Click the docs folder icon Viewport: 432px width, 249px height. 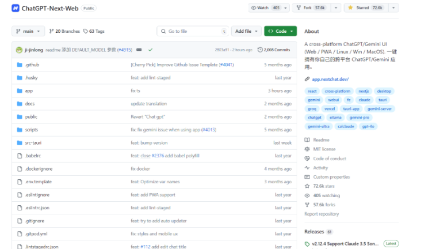pyautogui.click(x=20, y=104)
